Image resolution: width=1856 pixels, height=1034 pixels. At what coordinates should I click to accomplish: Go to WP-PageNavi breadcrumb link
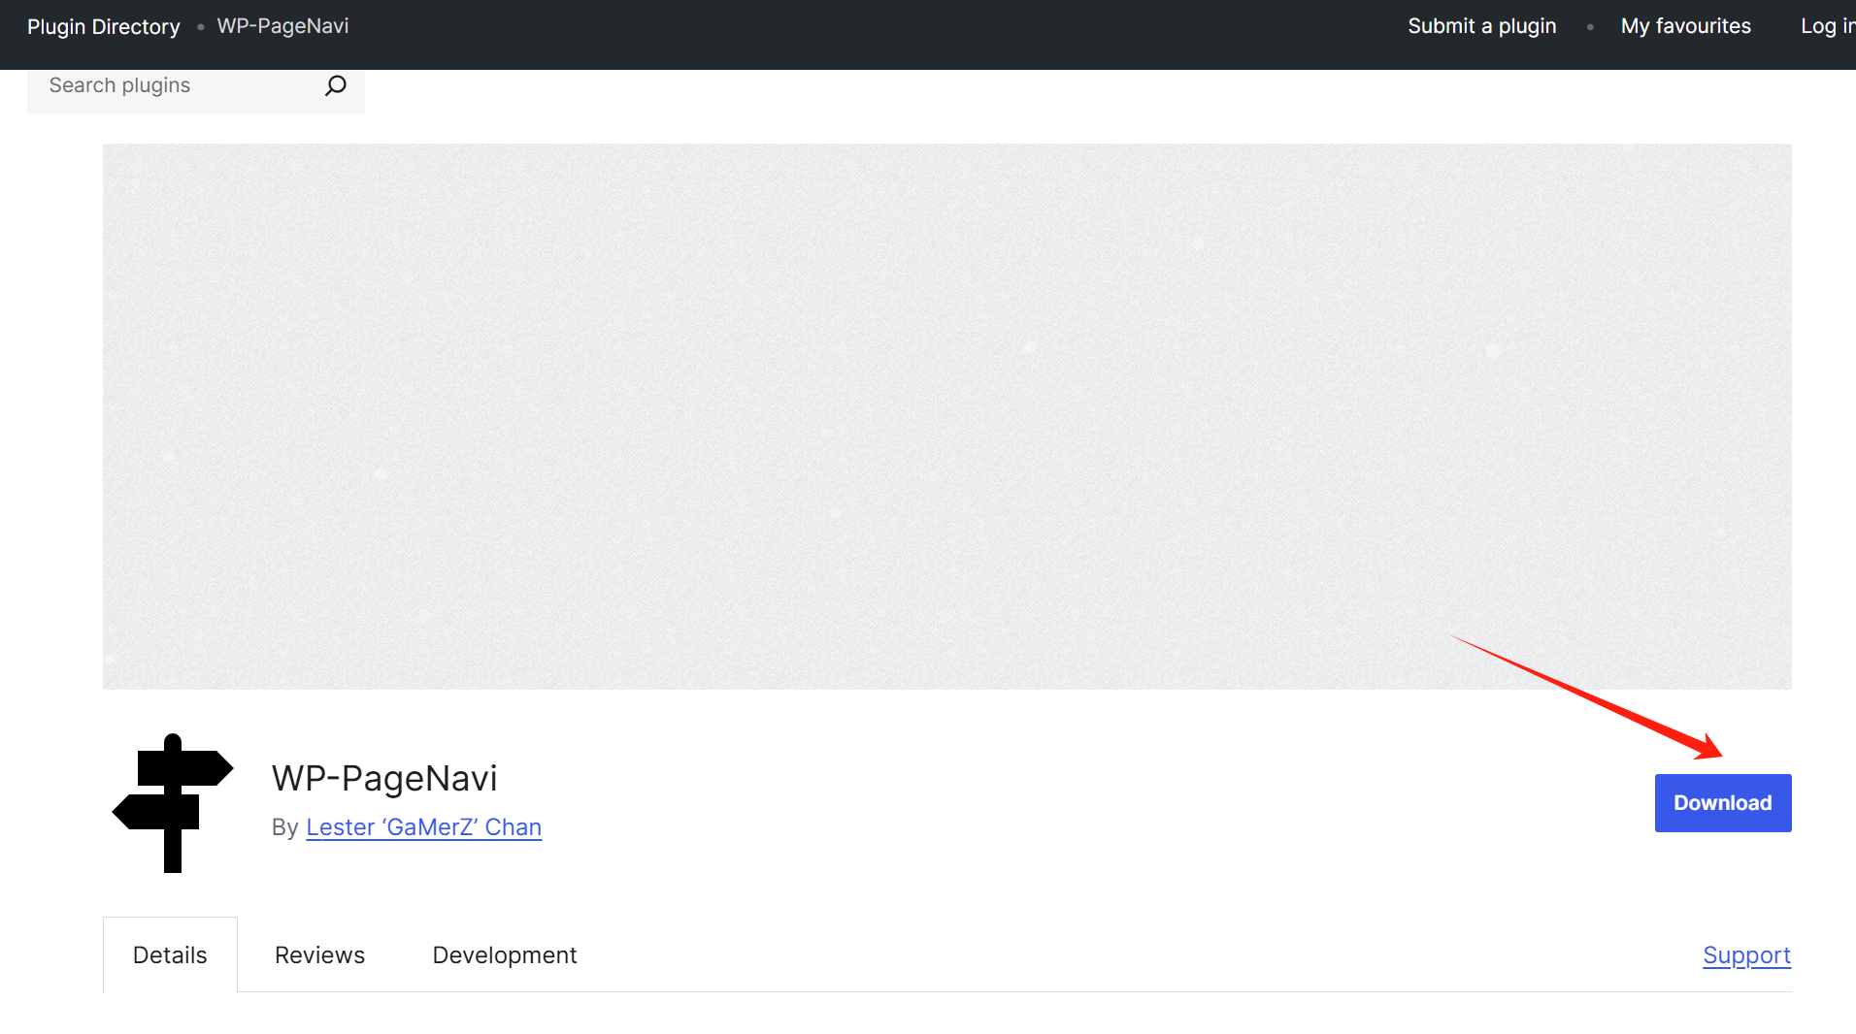282,26
